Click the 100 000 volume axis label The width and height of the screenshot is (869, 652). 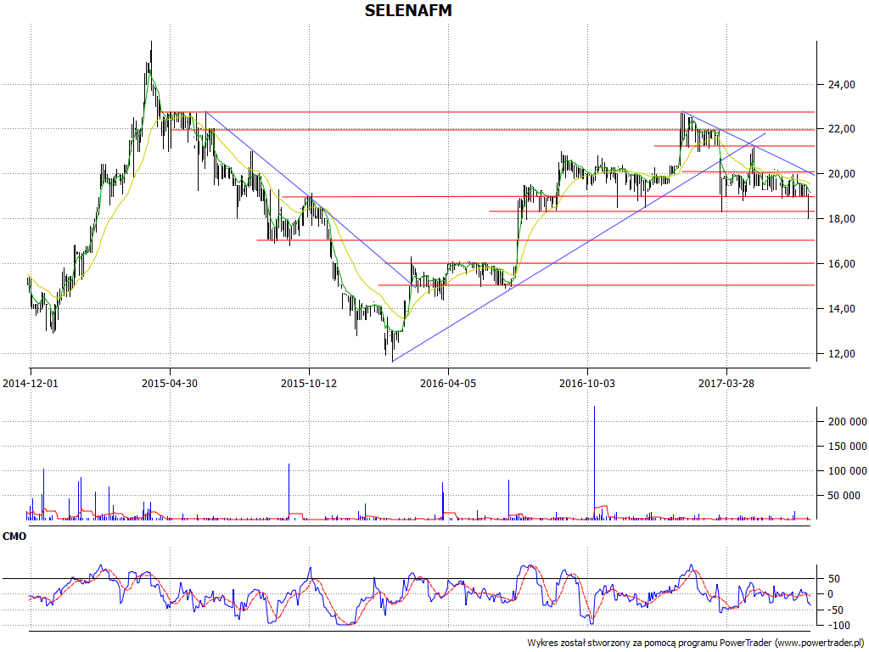pos(848,471)
